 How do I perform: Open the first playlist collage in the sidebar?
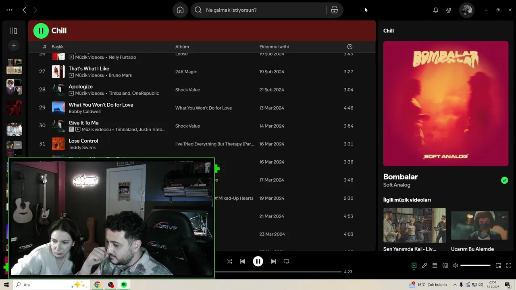[x=14, y=67]
